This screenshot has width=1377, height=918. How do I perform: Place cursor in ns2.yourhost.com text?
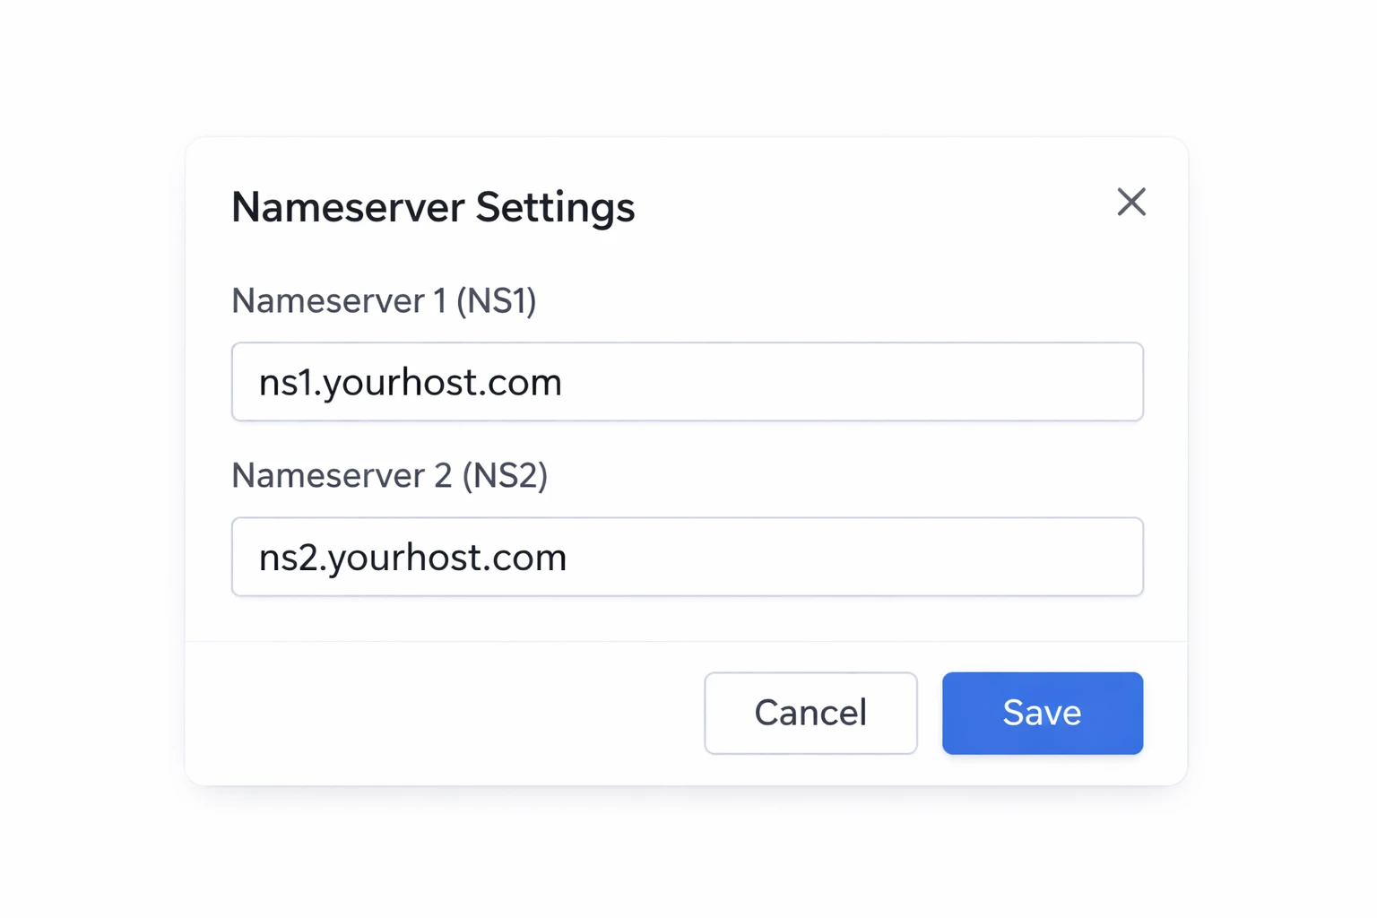coord(412,558)
